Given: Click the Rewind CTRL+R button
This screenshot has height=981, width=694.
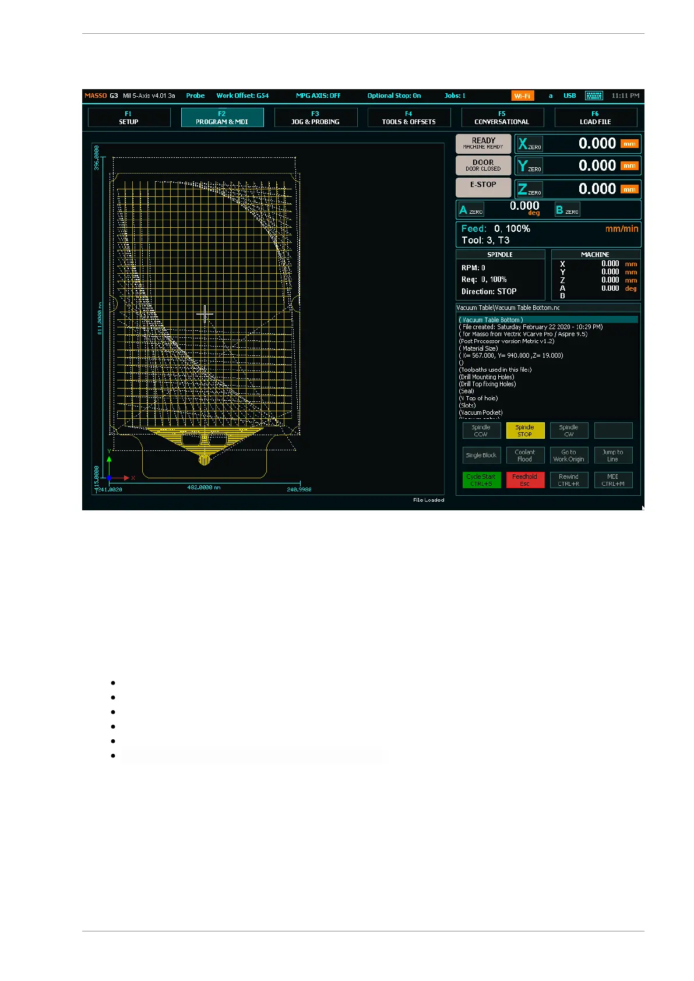Looking at the screenshot, I should (569, 480).
